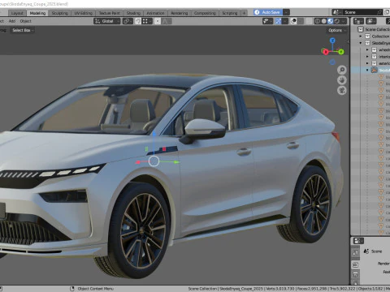Screen dimensions: 390x292
Task: Click the Scene icon in properties header
Action: pos(366,251)
